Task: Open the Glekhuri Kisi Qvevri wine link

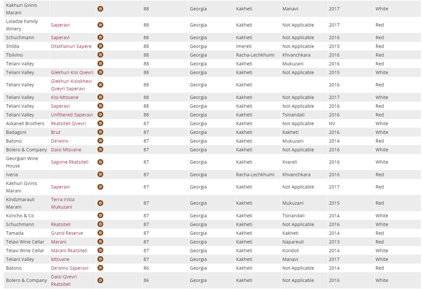Action: pyautogui.click(x=72, y=72)
